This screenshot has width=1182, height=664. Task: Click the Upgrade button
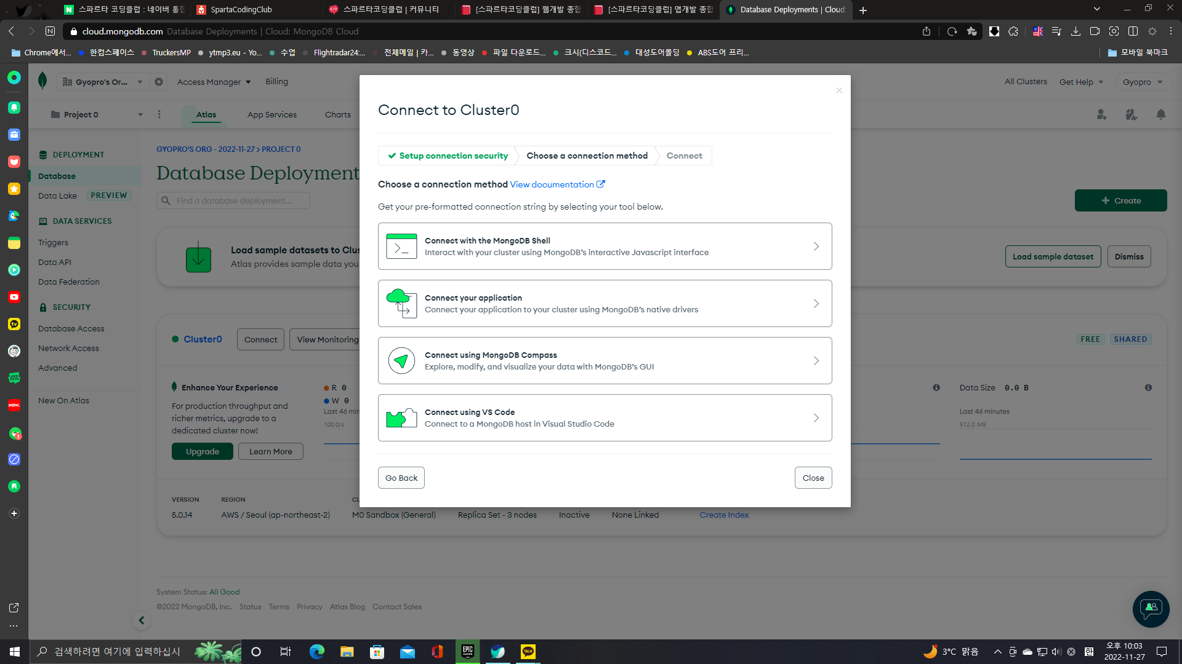(203, 451)
